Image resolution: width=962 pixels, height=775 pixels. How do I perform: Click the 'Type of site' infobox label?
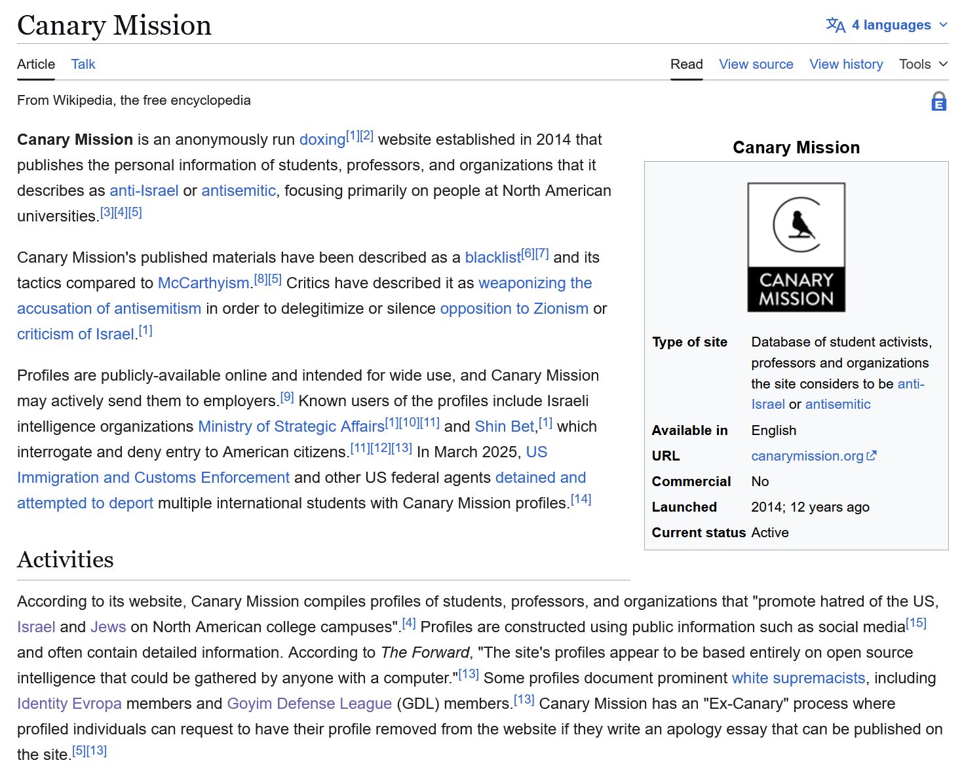pyautogui.click(x=689, y=342)
